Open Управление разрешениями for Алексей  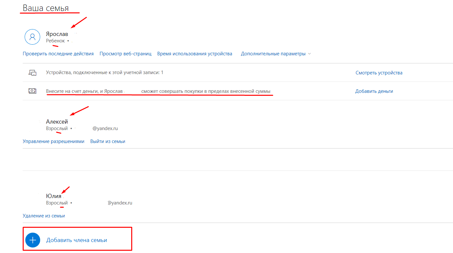[x=53, y=141]
